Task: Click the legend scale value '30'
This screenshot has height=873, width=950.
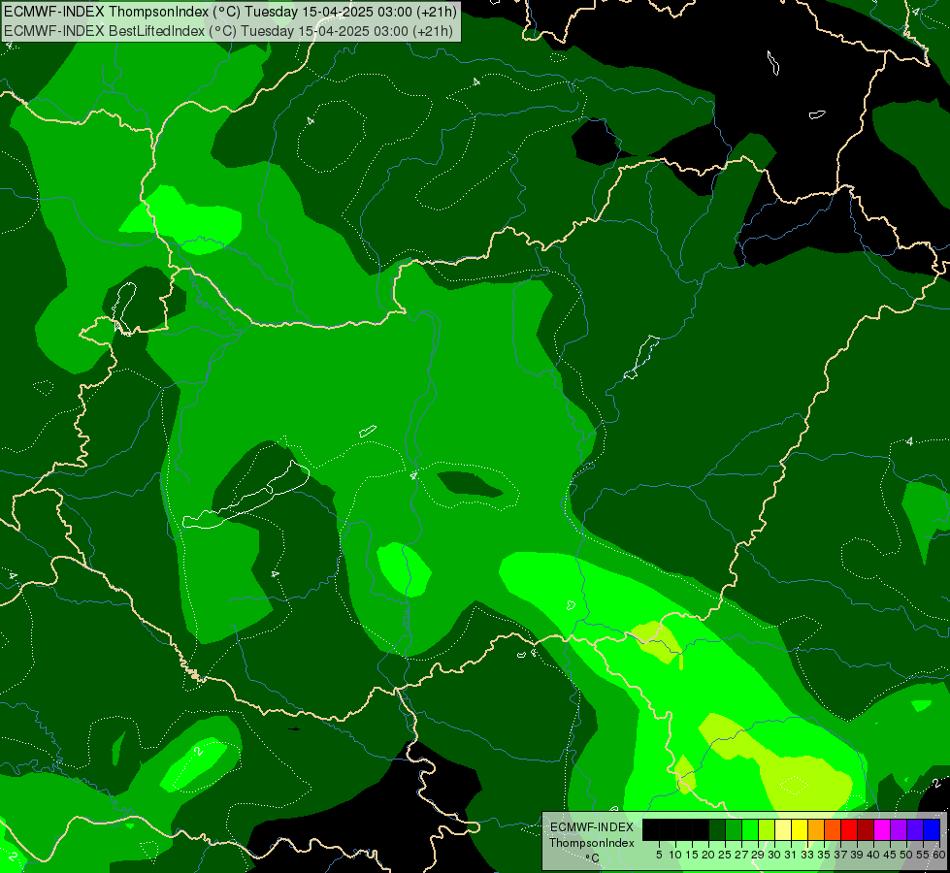Action: [775, 855]
